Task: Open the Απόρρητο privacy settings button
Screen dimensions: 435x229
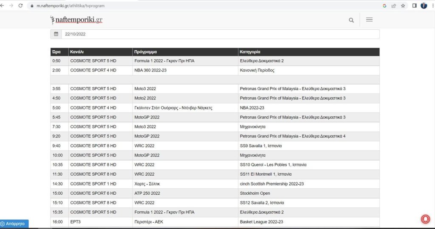Action: [x=14, y=223]
